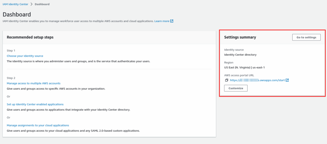The image size is (327, 144).
Task: Click the breadcrumb chevron separator
Action: 31,4
